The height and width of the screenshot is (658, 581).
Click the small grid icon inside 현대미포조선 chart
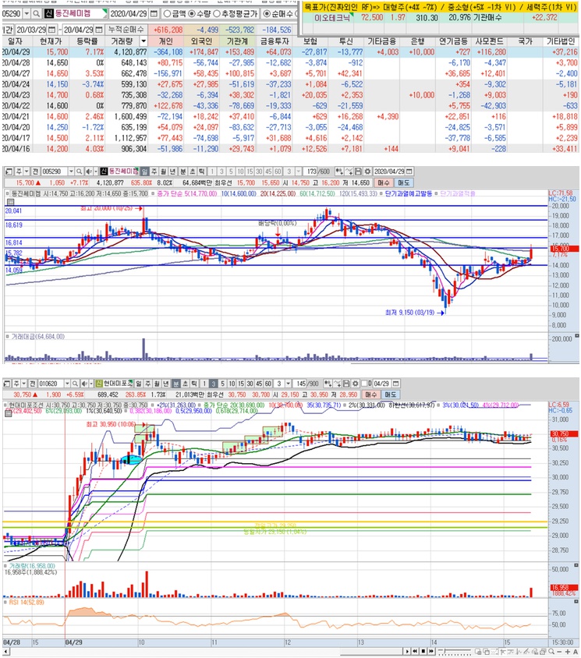(x=8, y=413)
